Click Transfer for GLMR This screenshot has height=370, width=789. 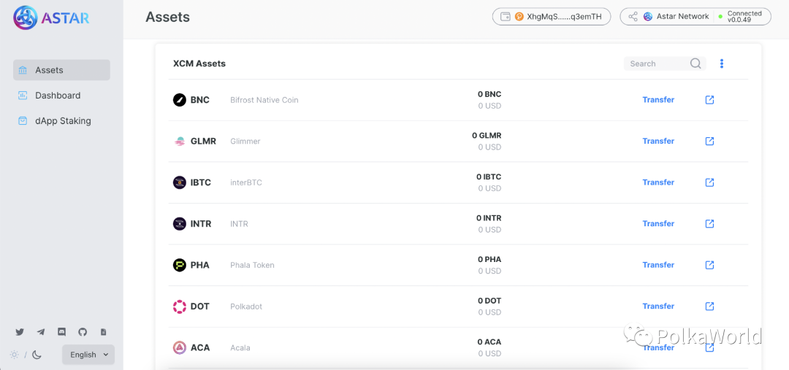pos(658,142)
